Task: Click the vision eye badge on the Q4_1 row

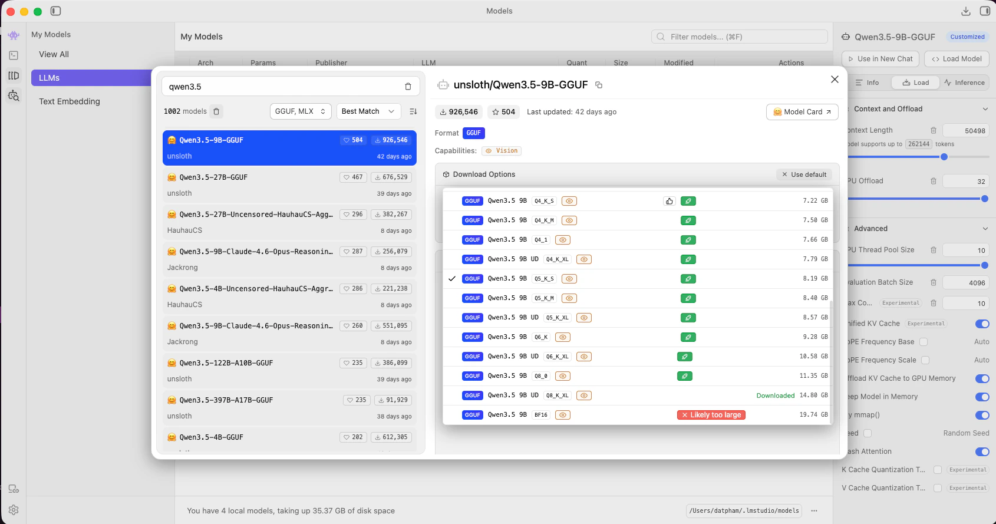Action: pyautogui.click(x=563, y=240)
